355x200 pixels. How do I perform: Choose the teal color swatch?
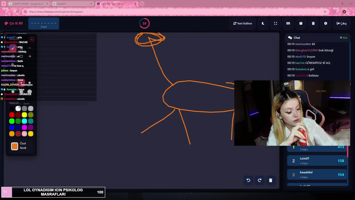(31, 121)
